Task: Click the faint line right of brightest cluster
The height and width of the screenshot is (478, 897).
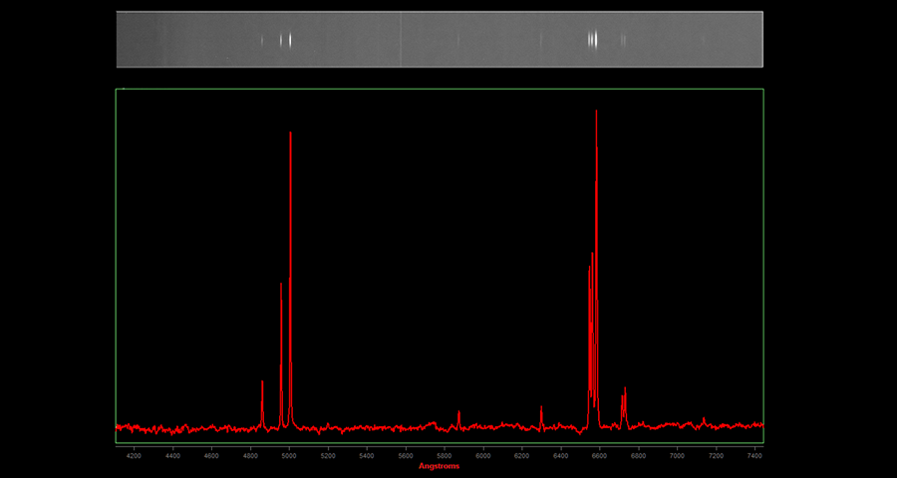Action: pyautogui.click(x=623, y=40)
